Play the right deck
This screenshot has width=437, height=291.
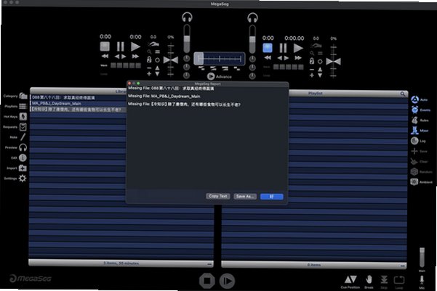click(x=298, y=48)
